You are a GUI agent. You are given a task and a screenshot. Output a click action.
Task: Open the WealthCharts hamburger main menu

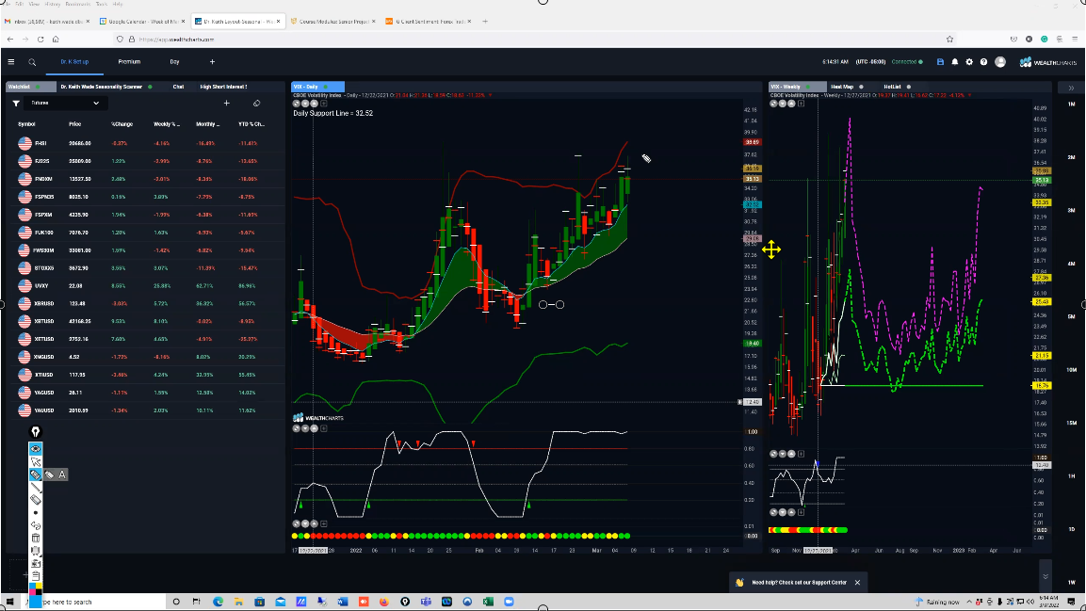[11, 61]
